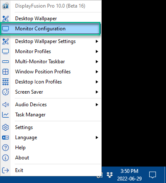Click the Window Position Profiles grid icon
The image size is (166, 183).
[x=5, y=72]
